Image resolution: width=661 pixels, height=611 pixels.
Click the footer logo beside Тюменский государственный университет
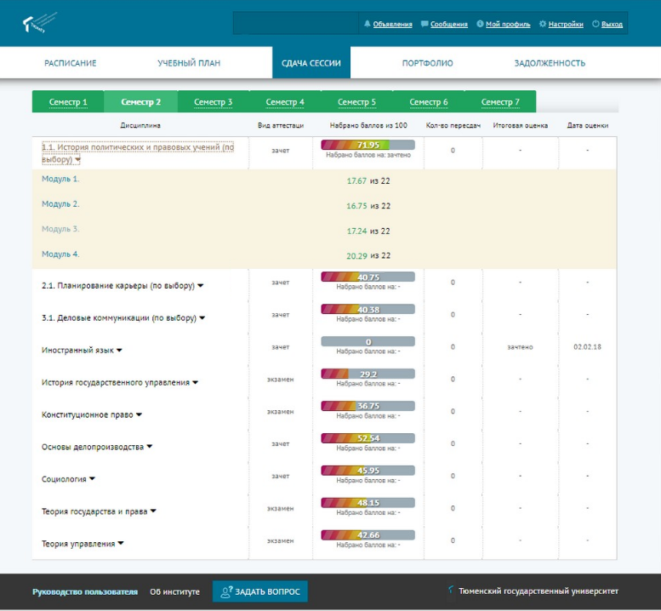tap(451, 591)
